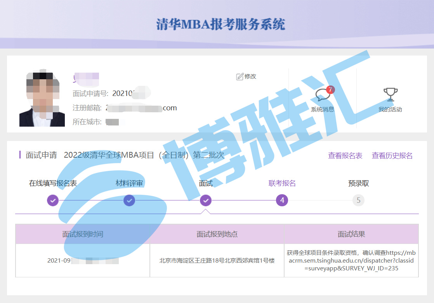Open the 我的活动 trophy icon

coord(390,94)
